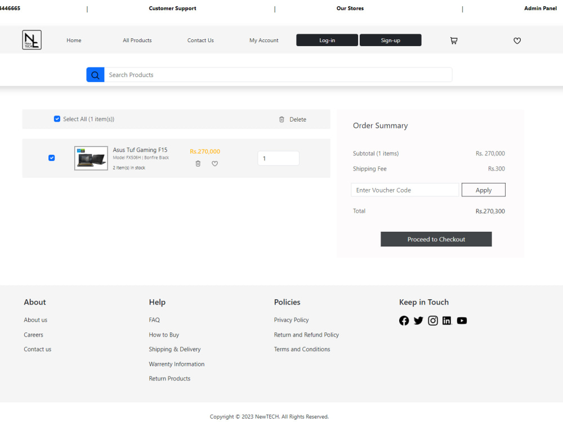The image size is (563, 422).
Task: Click the Log-in button
Action: coord(327,40)
